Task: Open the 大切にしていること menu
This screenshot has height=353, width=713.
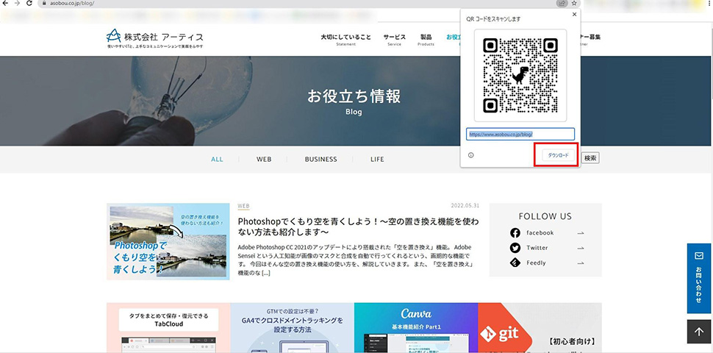Action: 345,40
